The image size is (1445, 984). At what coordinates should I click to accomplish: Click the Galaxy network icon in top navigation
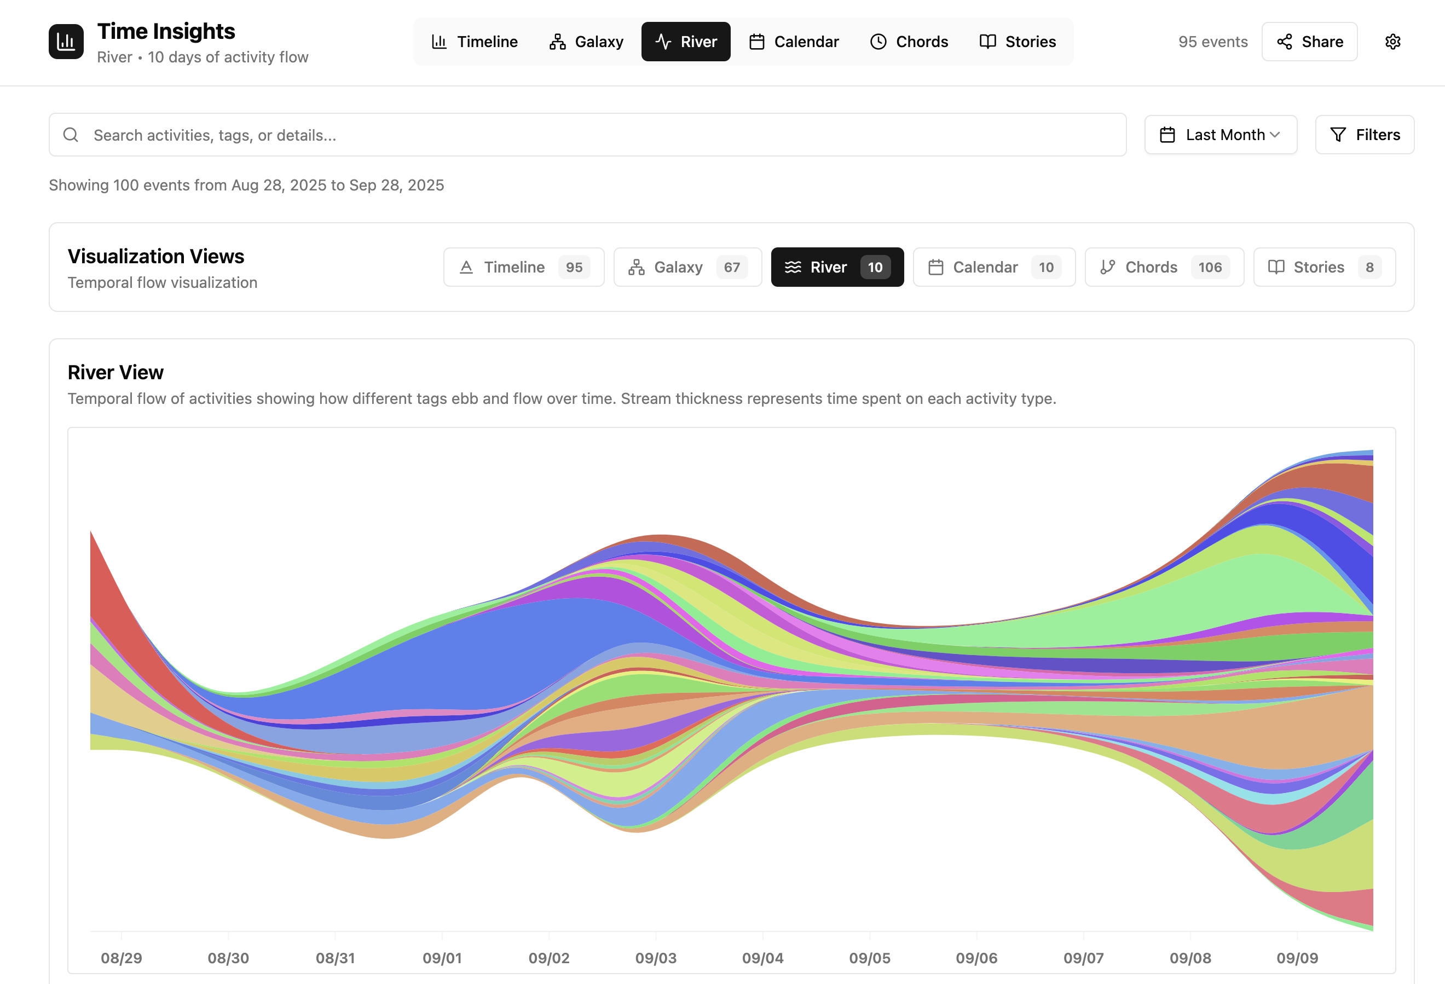click(557, 42)
